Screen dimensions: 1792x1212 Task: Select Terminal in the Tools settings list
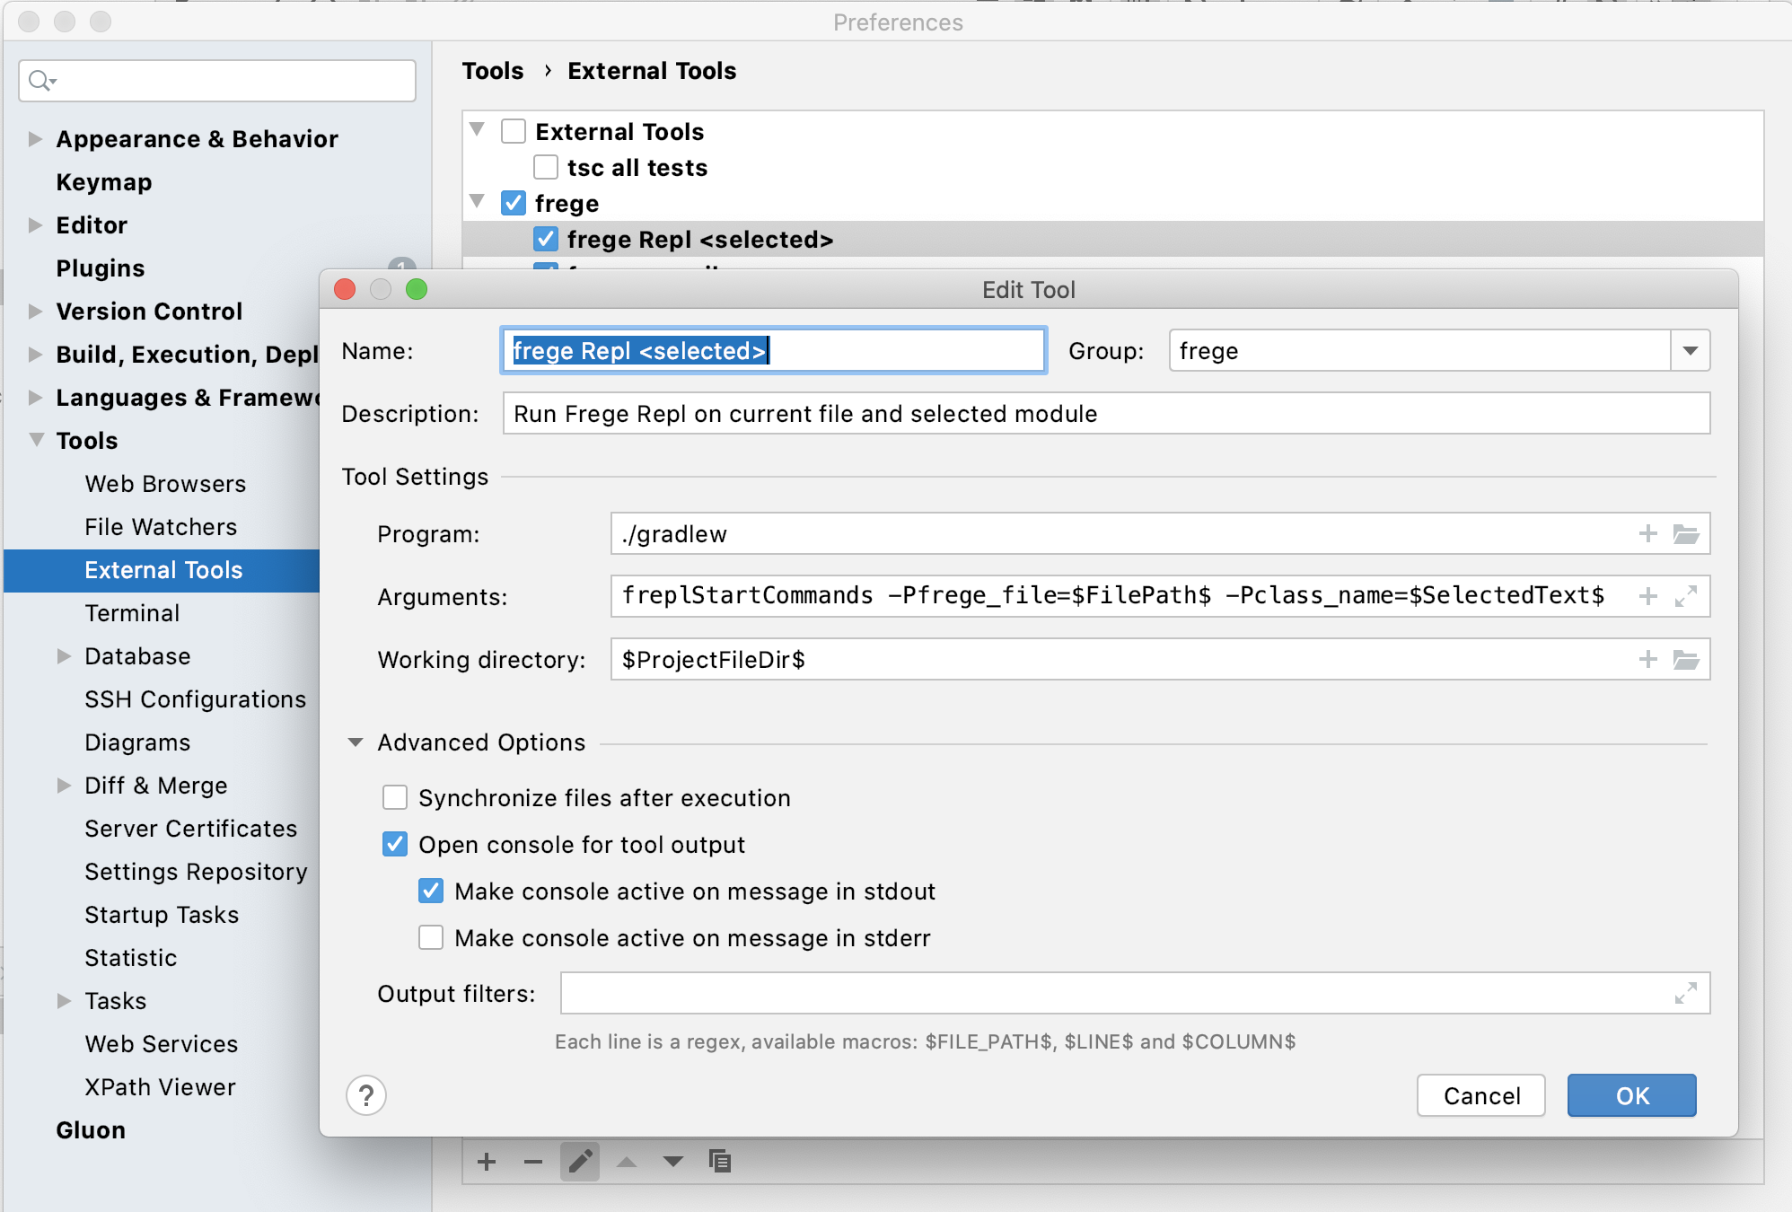coord(132,613)
